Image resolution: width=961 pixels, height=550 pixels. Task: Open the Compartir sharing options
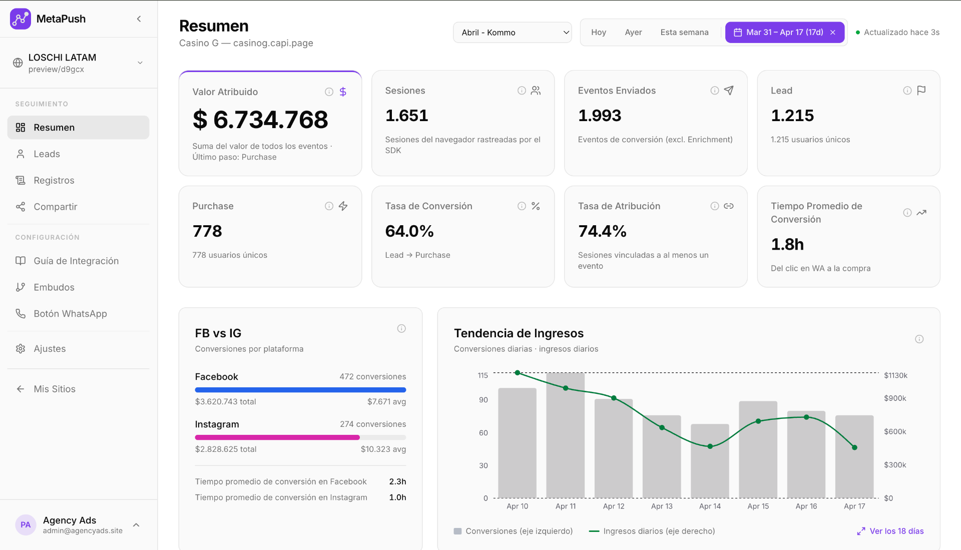(x=55, y=206)
